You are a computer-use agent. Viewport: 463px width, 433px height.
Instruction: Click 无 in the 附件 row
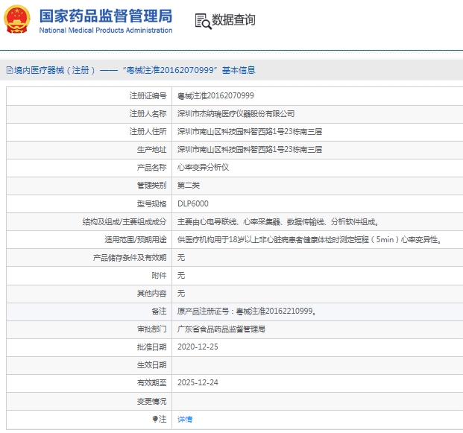181,276
